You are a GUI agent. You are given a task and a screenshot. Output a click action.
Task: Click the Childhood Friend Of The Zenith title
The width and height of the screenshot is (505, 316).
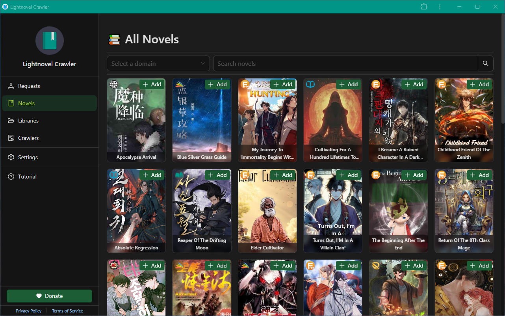pos(464,153)
